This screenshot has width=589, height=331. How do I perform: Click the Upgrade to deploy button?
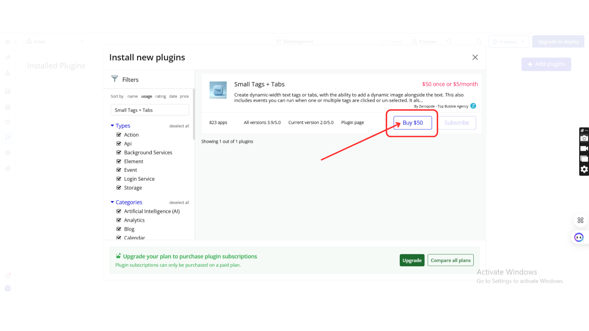point(558,42)
